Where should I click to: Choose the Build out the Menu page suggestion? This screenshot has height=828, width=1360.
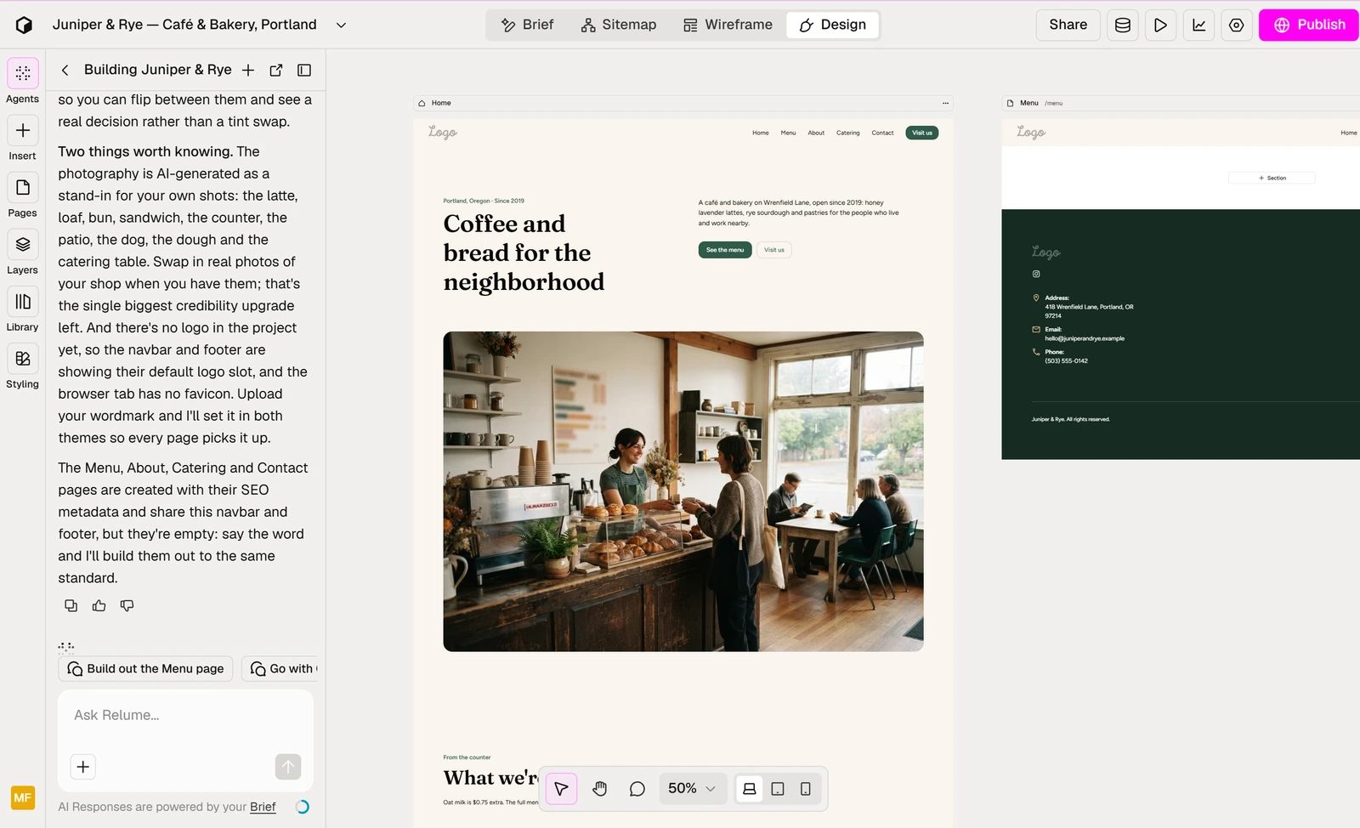(x=146, y=669)
